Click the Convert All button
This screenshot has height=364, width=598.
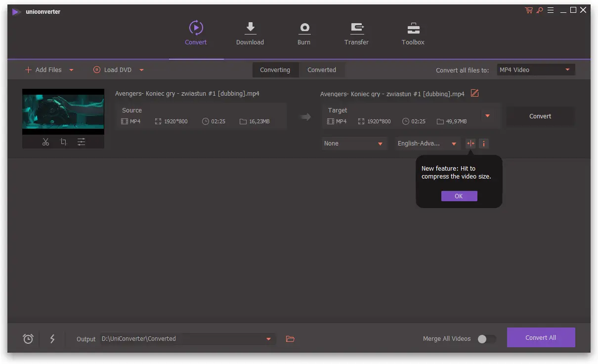coord(541,338)
